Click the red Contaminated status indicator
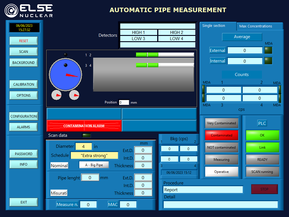The height and width of the screenshot is (217, 289). [x=222, y=135]
